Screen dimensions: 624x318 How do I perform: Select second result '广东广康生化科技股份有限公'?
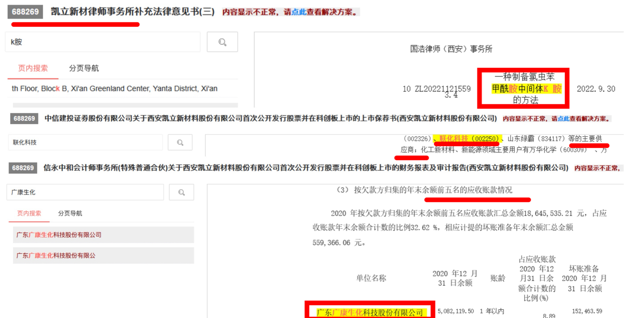click(x=104, y=255)
